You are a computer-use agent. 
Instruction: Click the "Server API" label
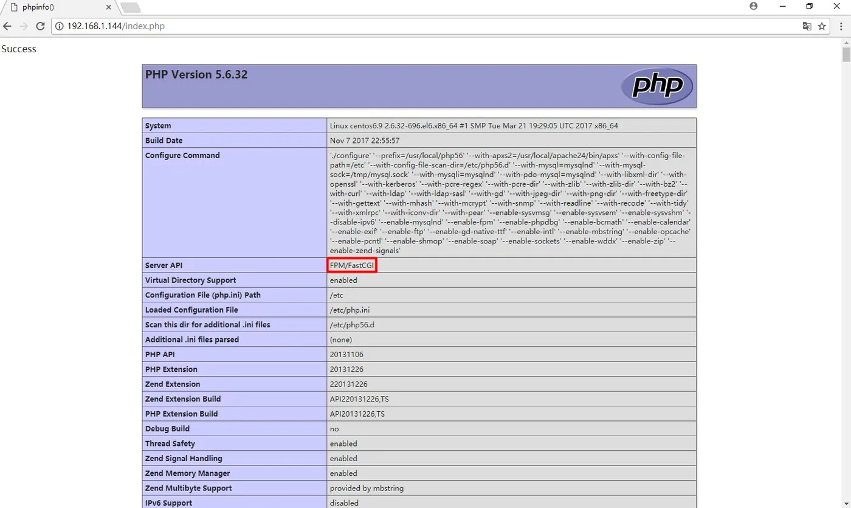[x=164, y=265]
